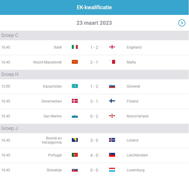Select the 23 maart 2023 date heading

[94, 23]
